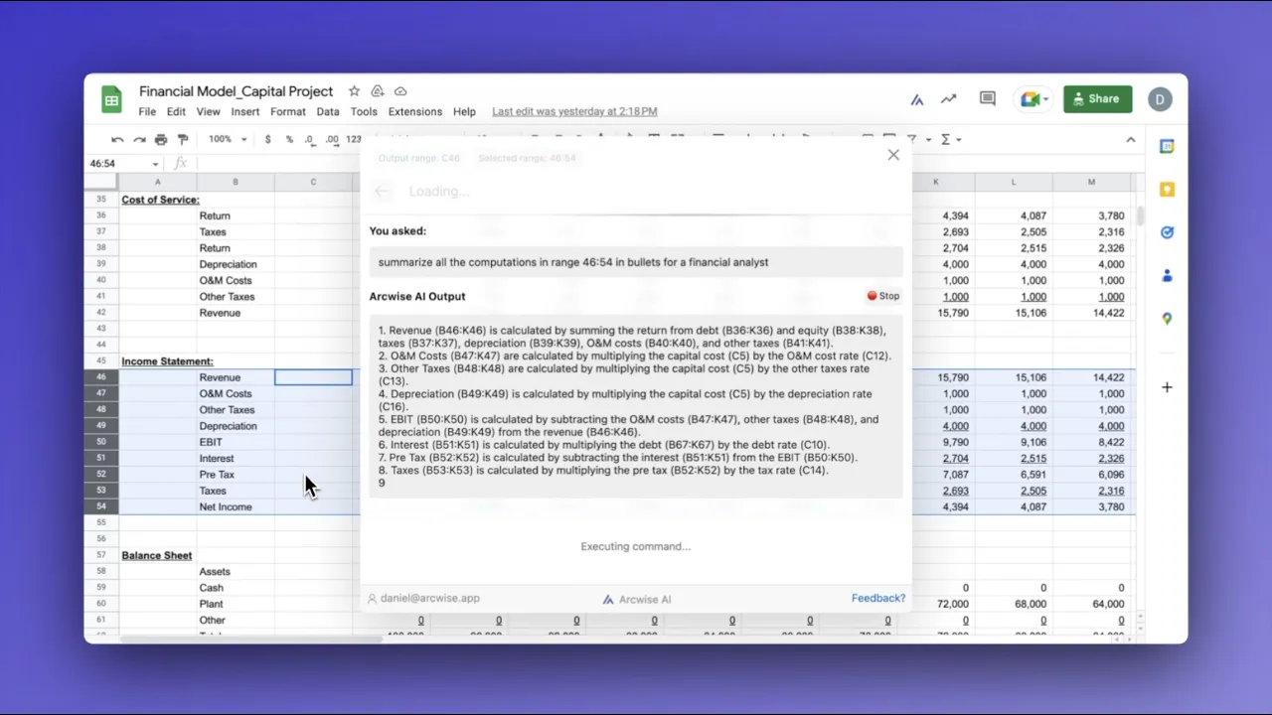1272x715 pixels.
Task: Star the Financial Model_Capital Project document
Action: click(x=354, y=91)
